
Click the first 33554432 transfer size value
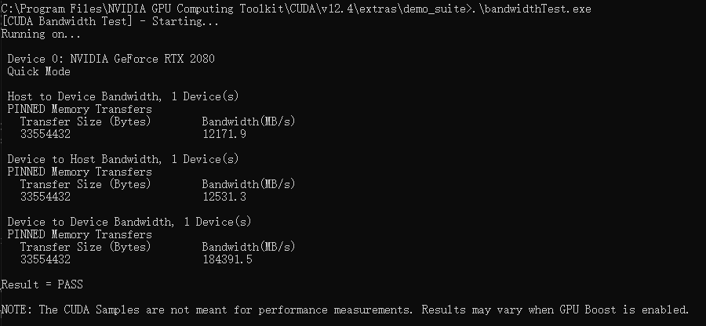click(x=45, y=134)
